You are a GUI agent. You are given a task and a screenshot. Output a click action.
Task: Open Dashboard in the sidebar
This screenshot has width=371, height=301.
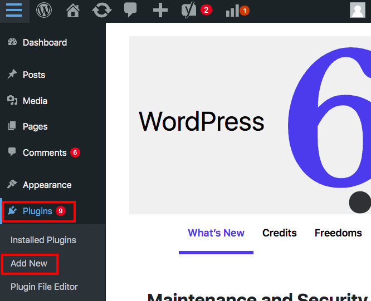click(45, 42)
